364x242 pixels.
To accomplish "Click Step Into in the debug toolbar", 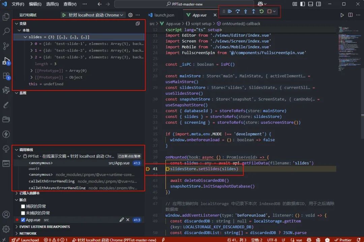I will coord(246,11).
